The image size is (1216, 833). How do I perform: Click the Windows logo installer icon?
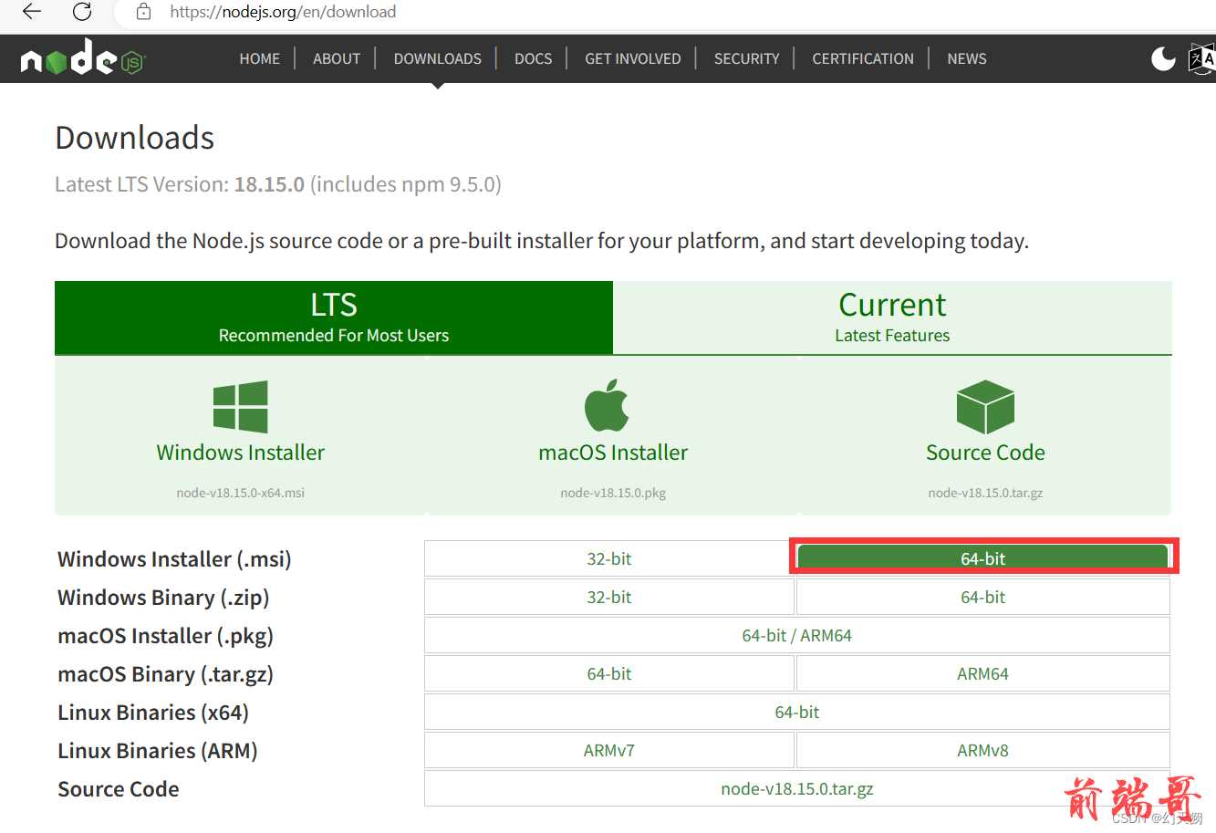pyautogui.click(x=241, y=407)
